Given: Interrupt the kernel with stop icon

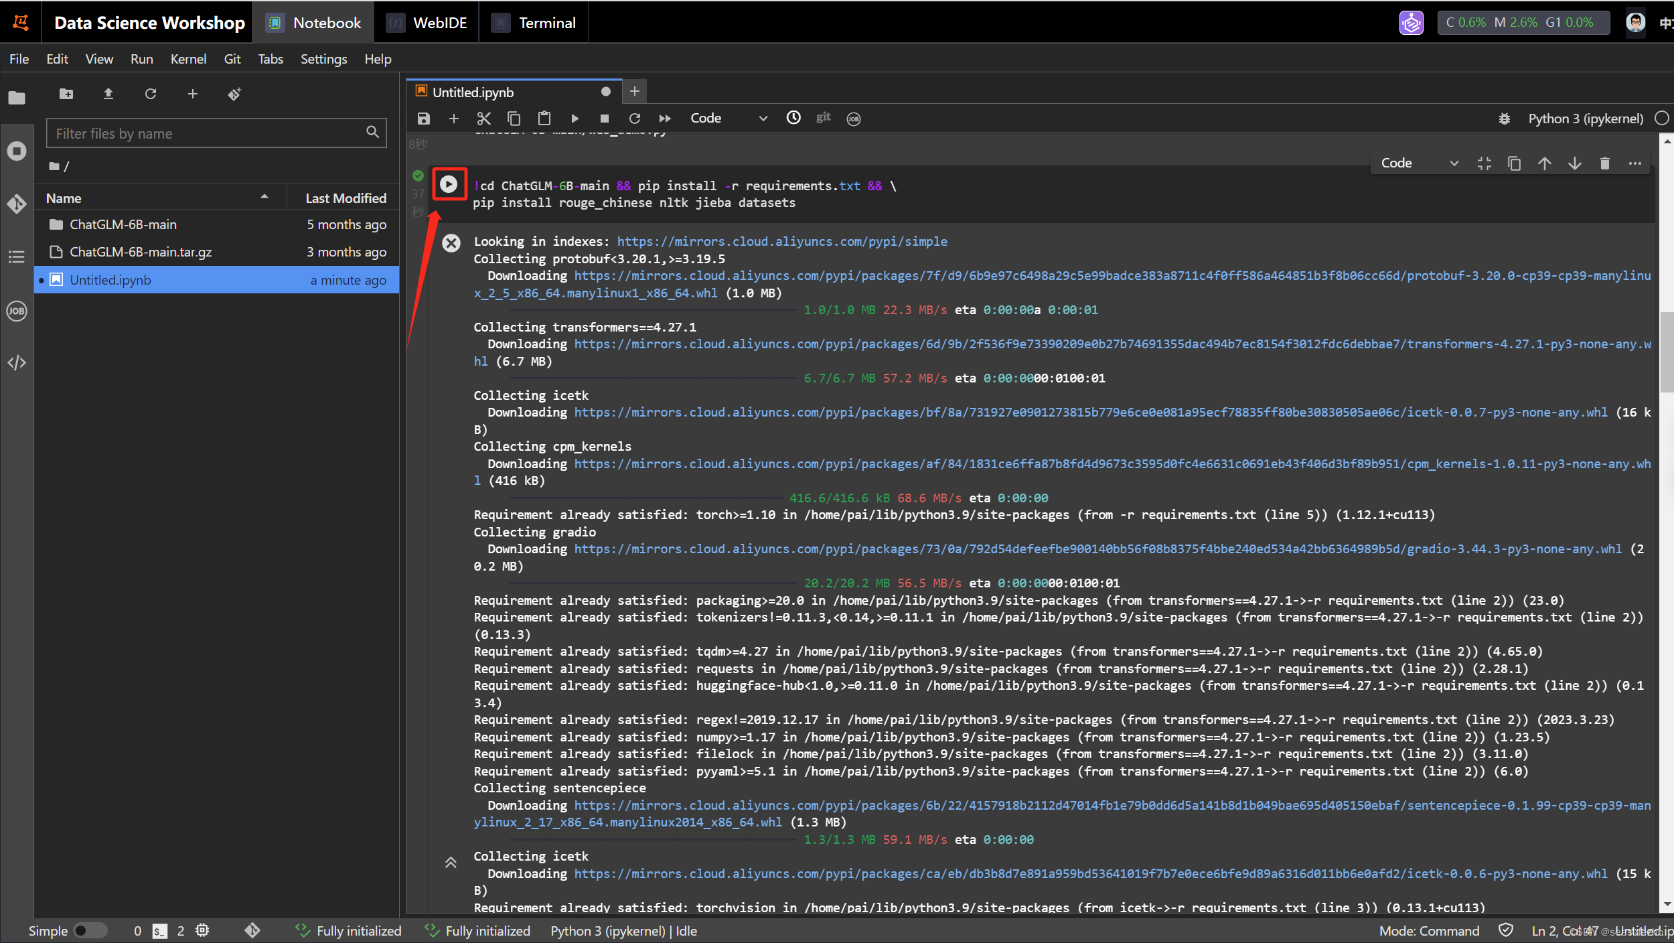Looking at the screenshot, I should (605, 119).
